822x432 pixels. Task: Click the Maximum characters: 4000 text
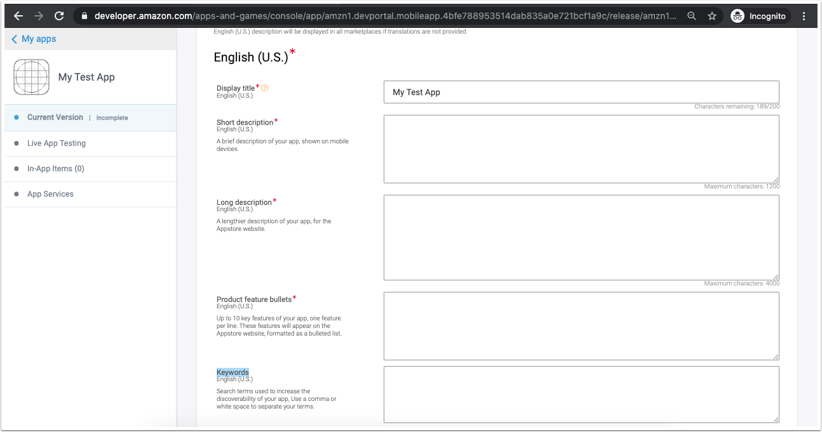(x=742, y=284)
